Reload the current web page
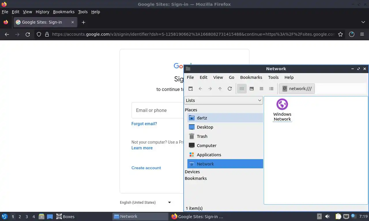This screenshot has width=369, height=221. tap(28, 34)
